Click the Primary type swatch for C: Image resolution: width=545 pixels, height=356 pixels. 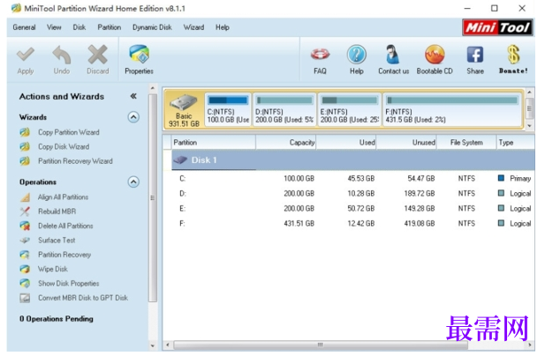pos(501,178)
